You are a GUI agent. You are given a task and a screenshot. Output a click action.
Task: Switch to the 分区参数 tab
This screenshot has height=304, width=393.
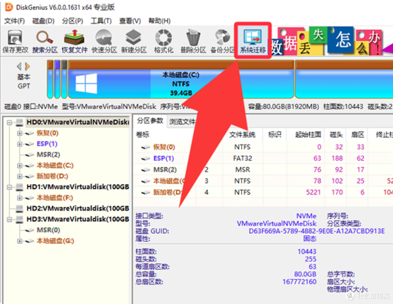pyautogui.click(x=150, y=121)
